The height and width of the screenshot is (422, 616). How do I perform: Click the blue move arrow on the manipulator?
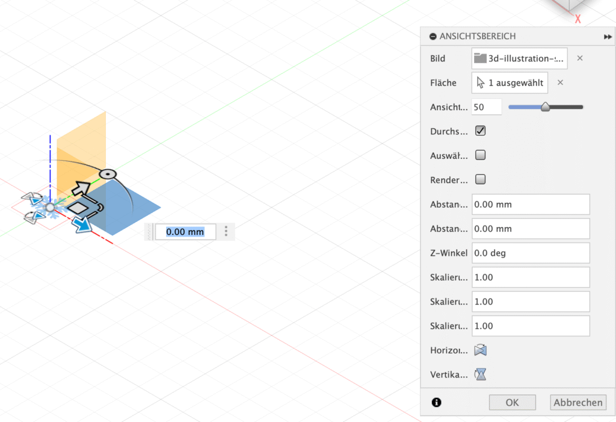pos(81,224)
